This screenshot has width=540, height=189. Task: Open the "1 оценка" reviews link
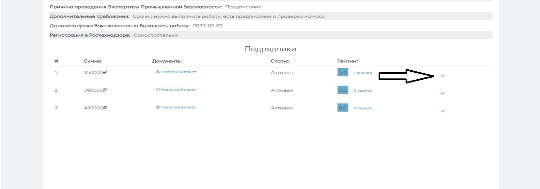[x=362, y=73]
